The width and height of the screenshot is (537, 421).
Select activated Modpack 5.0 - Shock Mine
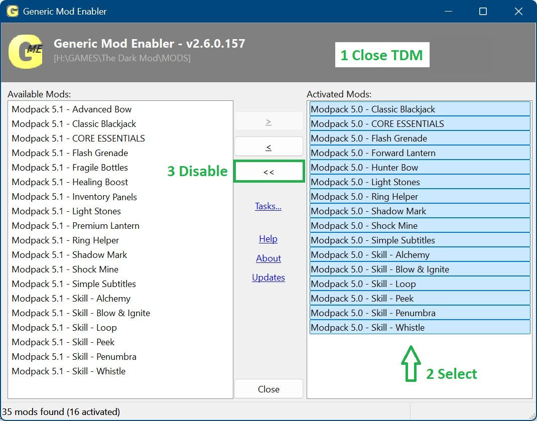click(420, 226)
